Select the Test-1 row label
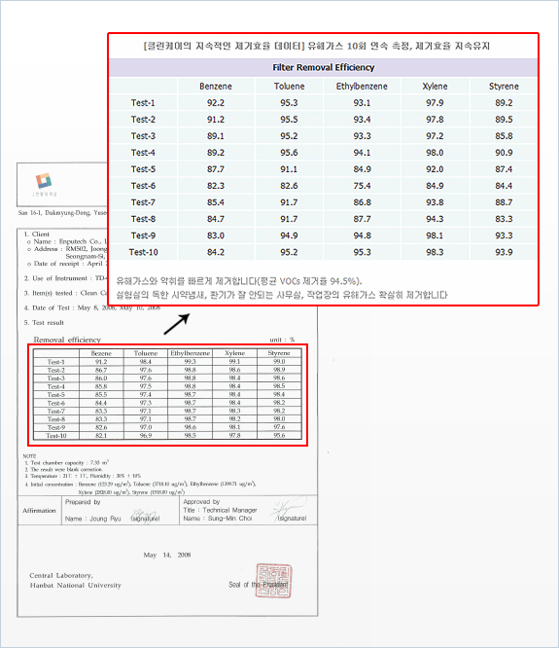 [x=143, y=103]
